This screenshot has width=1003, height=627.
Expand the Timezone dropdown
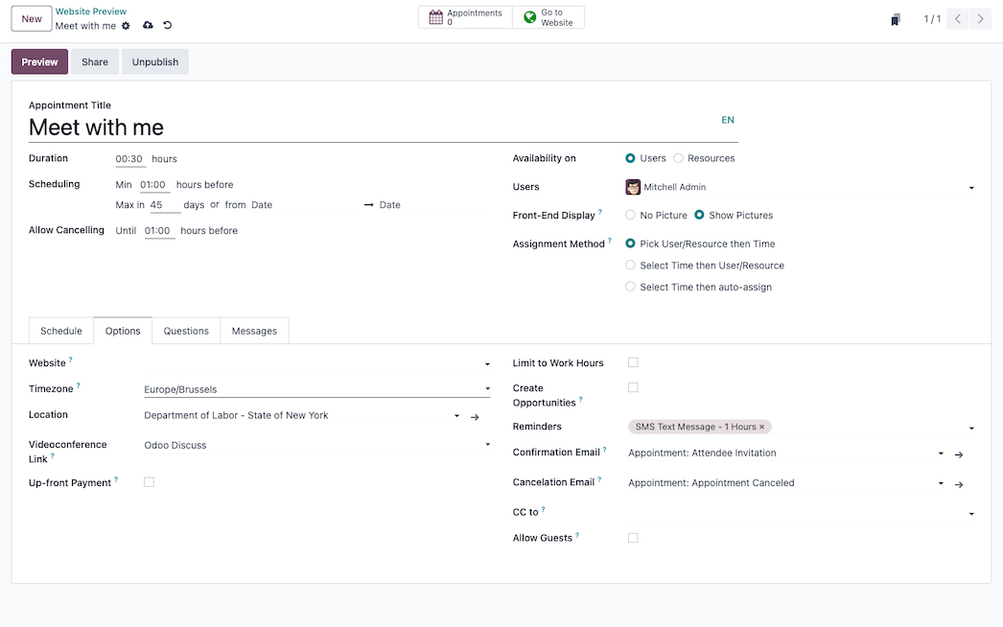(x=487, y=390)
